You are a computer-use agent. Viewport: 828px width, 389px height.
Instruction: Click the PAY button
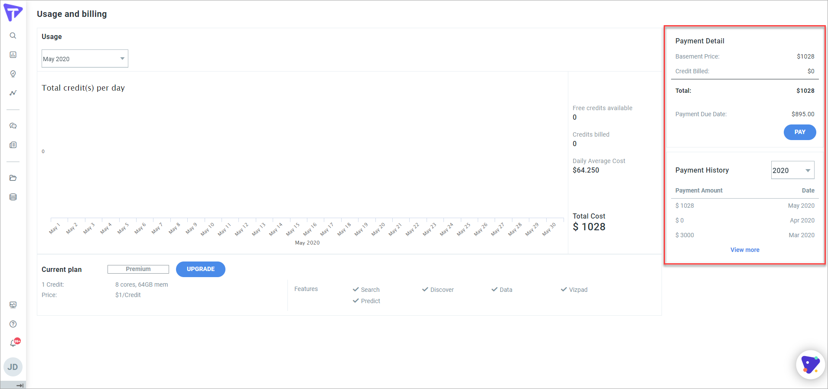tap(800, 132)
